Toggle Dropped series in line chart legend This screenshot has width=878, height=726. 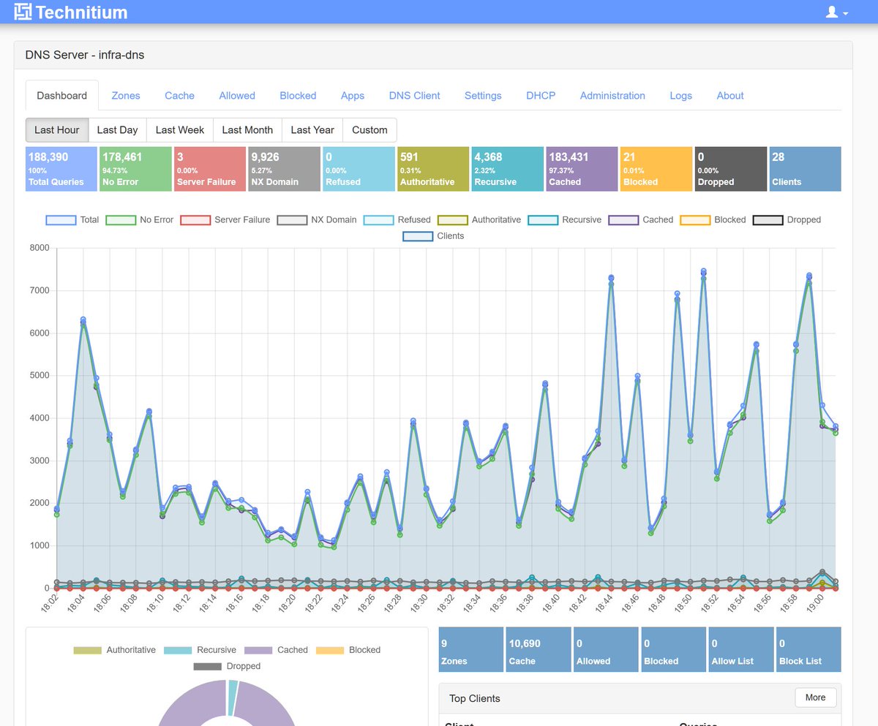[787, 219]
